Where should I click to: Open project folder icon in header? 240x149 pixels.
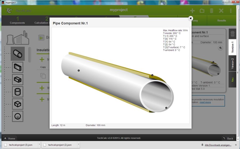tap(202, 11)
